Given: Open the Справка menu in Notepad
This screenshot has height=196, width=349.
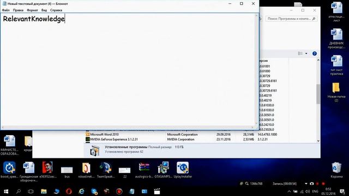Looking at the screenshot, I should coord(56,10).
